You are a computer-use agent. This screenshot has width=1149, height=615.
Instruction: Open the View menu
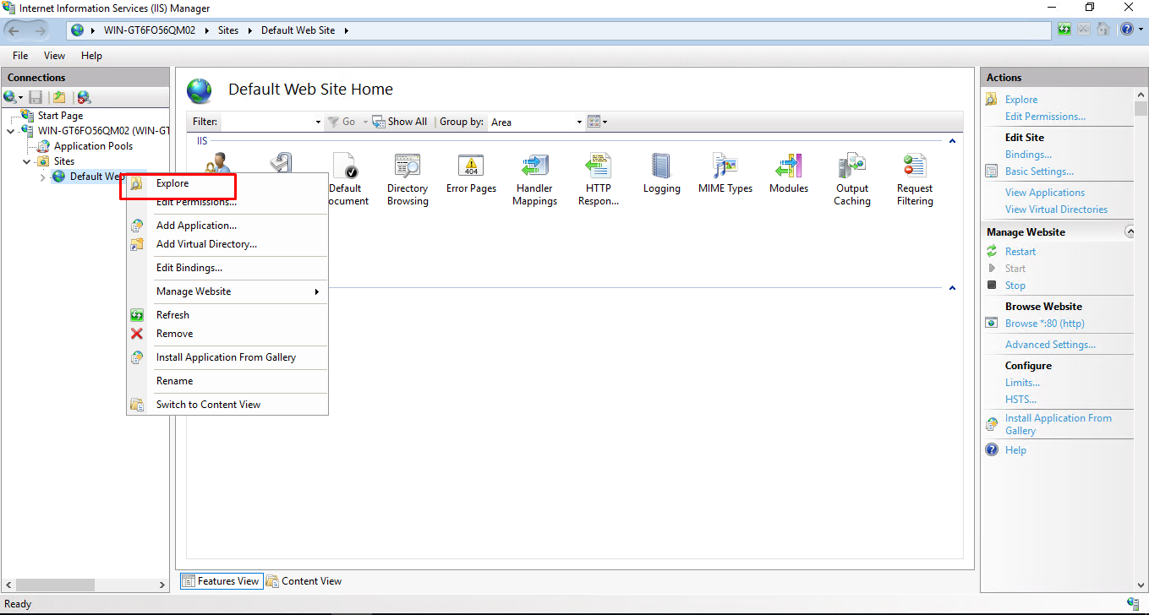tap(54, 56)
